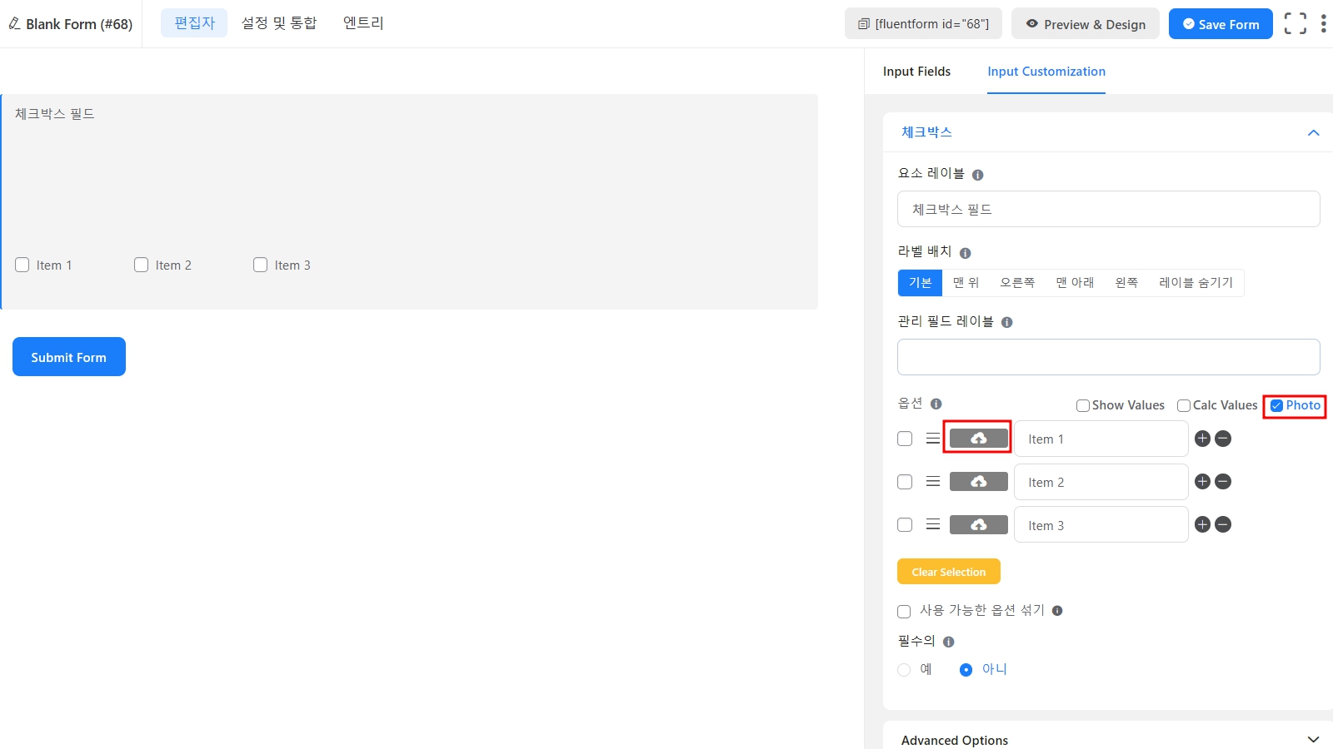Click the Blank Form (#68) title
The width and height of the screenshot is (1333, 749).
(79, 24)
